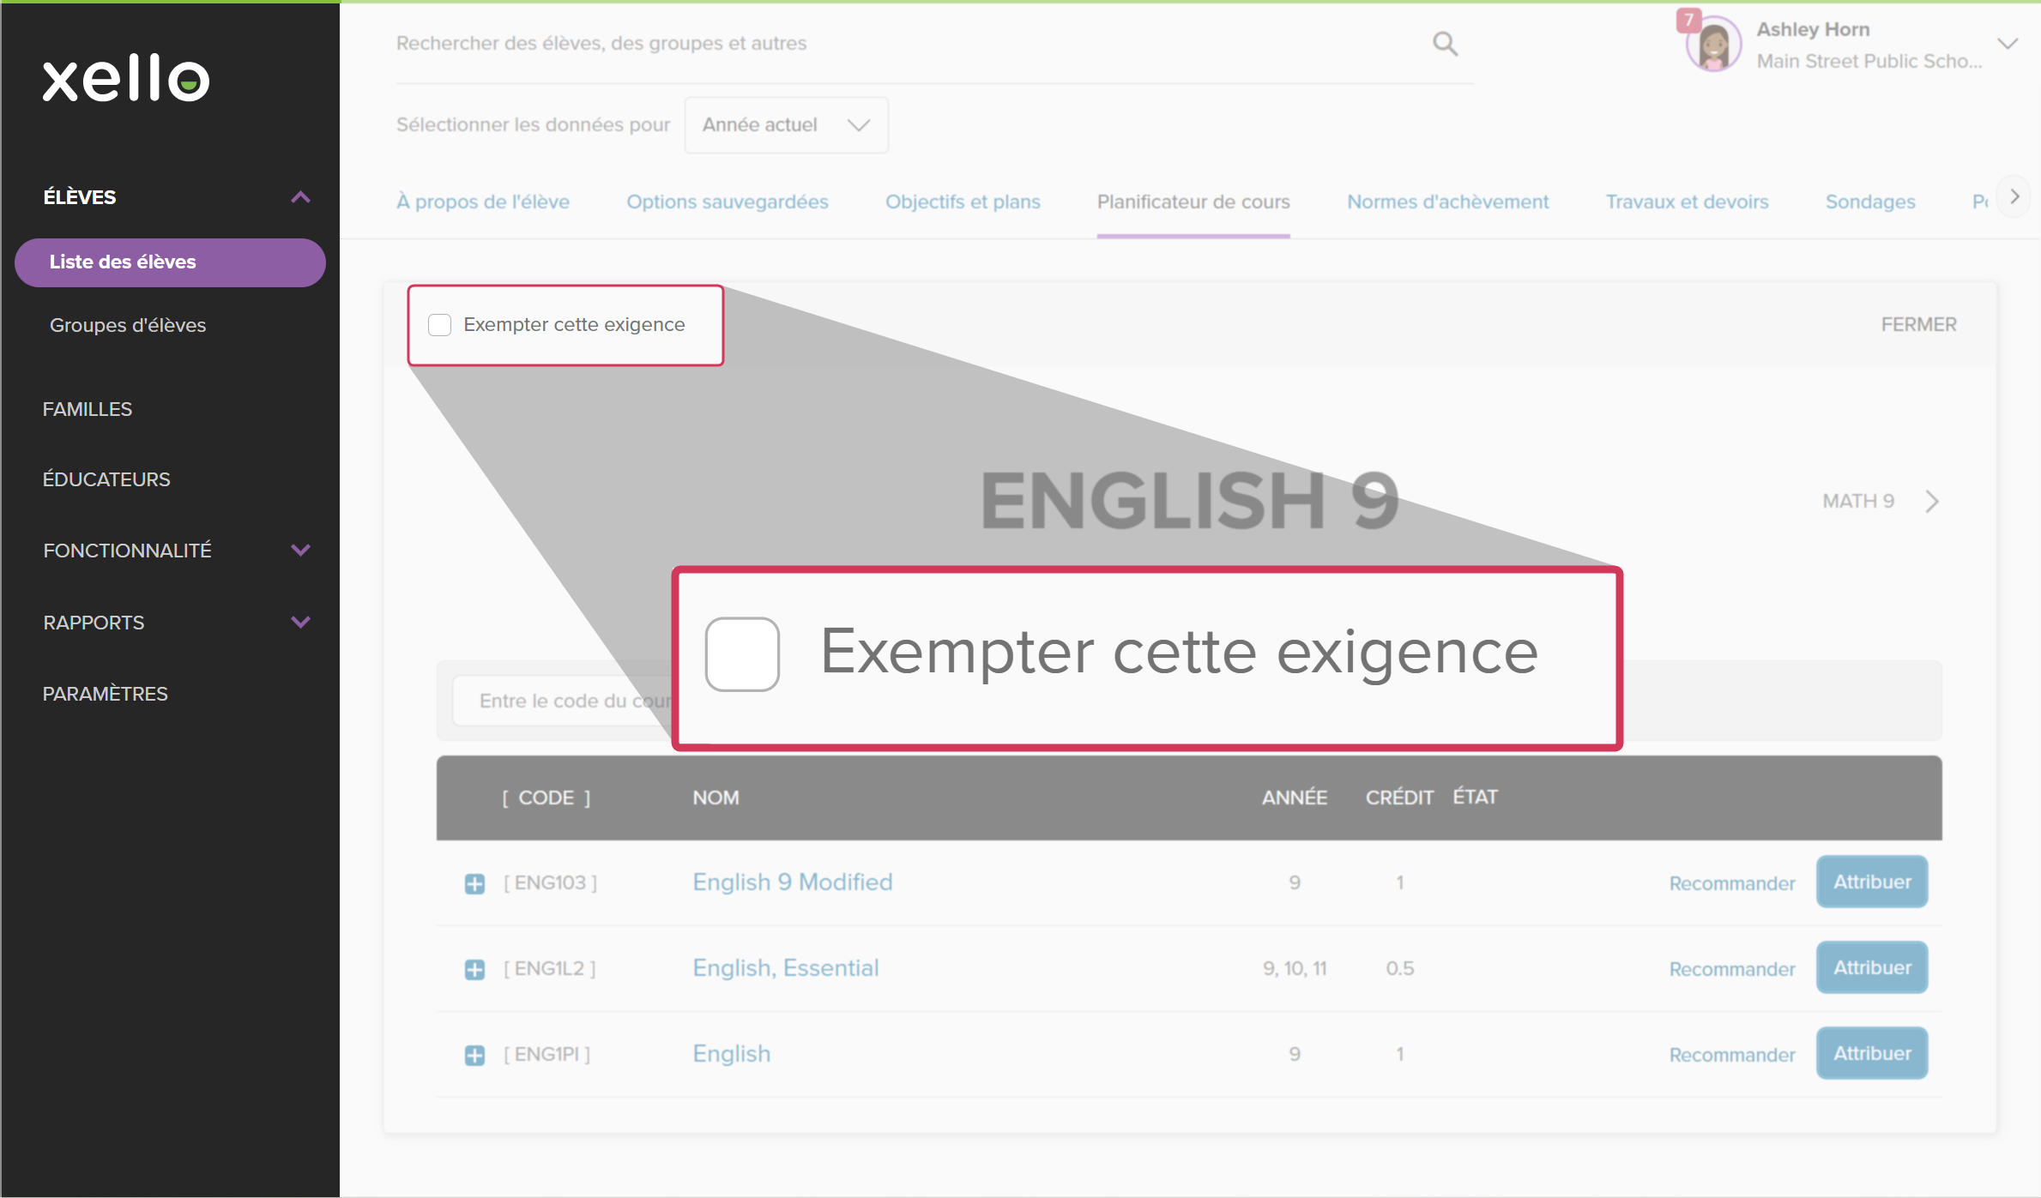Click Recommander for English, Essential
The image size is (2041, 1198).
point(1731,969)
